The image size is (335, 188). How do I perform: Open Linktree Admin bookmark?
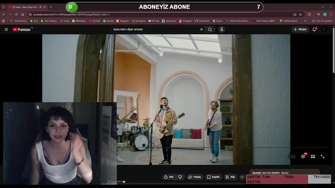click(x=288, y=21)
